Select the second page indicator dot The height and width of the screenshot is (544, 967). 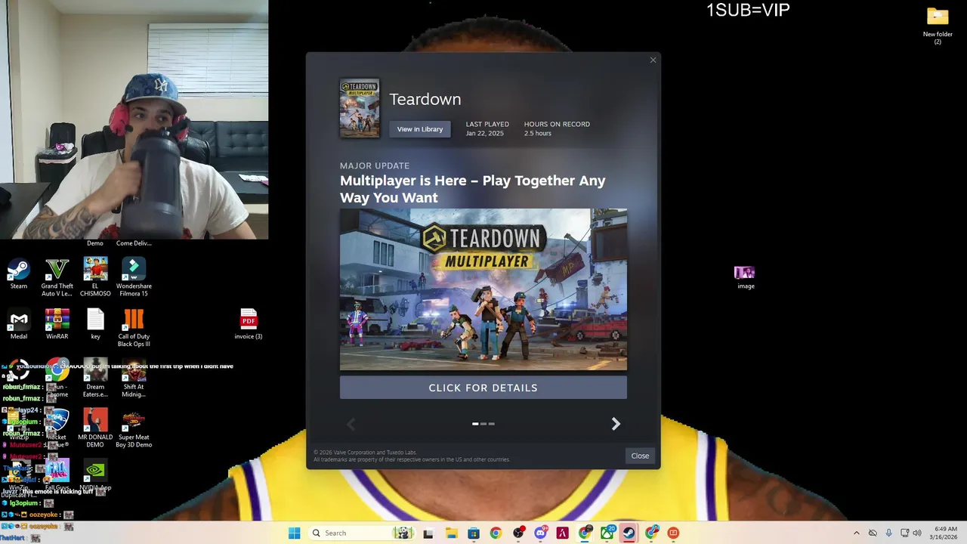[483, 424]
